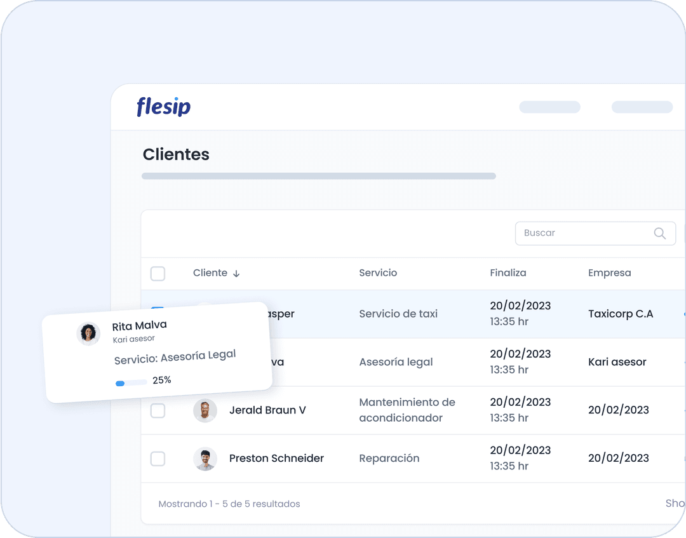Open first placeholder nav item in header
686x538 pixels.
[x=549, y=107]
